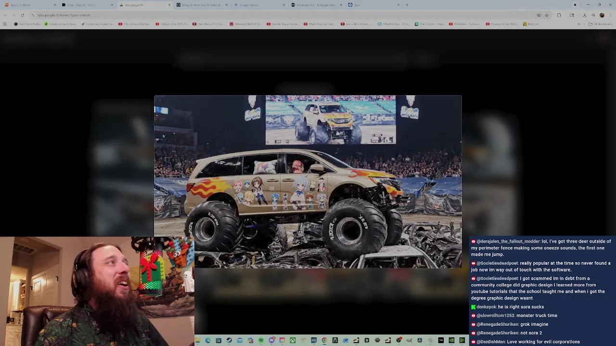The image size is (616, 346).
Task: Open the green NVIDIA icon in the taskbar
Action: coord(451,340)
